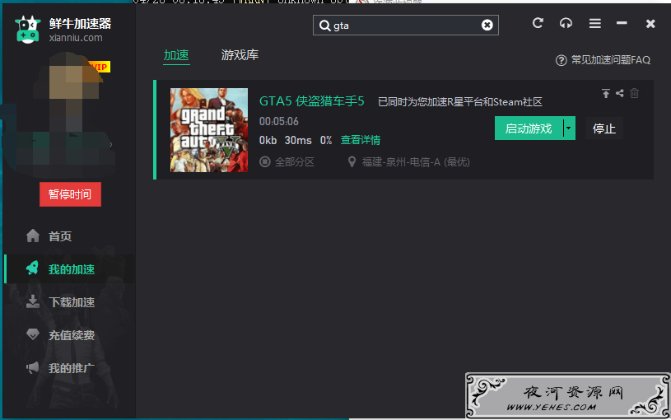Click the FAQ question mark icon

561,60
